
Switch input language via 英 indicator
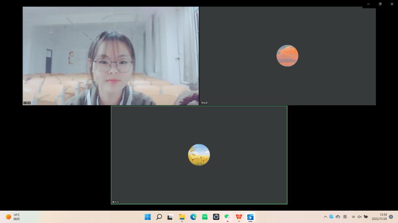coord(345,217)
